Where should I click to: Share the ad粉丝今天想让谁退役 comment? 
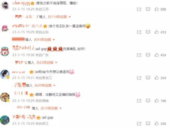139,78
